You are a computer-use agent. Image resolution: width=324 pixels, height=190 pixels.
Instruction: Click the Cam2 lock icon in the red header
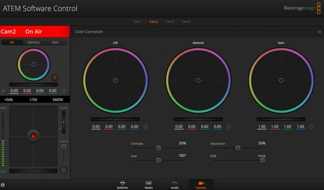point(65,31)
